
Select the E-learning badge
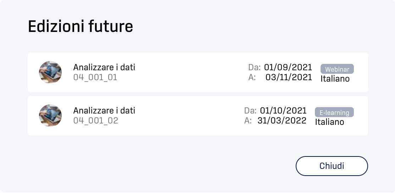pos(334,112)
